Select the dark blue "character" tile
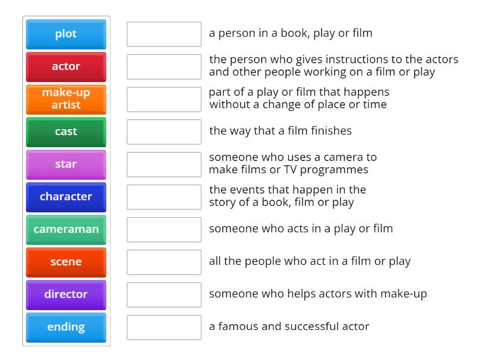Viewport: 483px width, 362px height. [66, 197]
